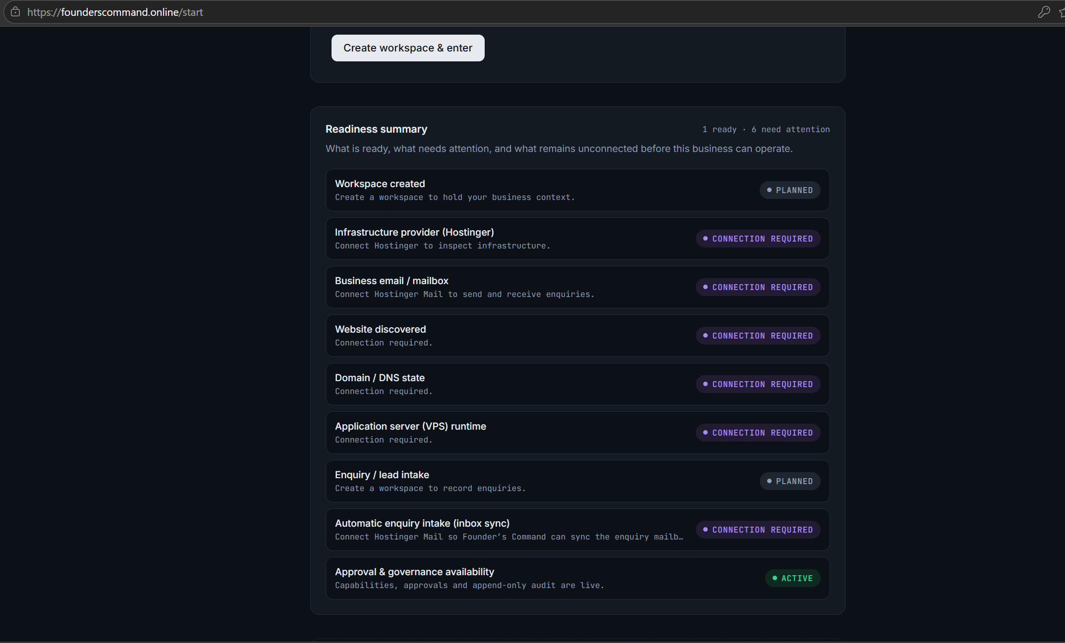Viewport: 1065px width, 643px height.
Task: Click the site lock icon in address bar
Action: 15,12
